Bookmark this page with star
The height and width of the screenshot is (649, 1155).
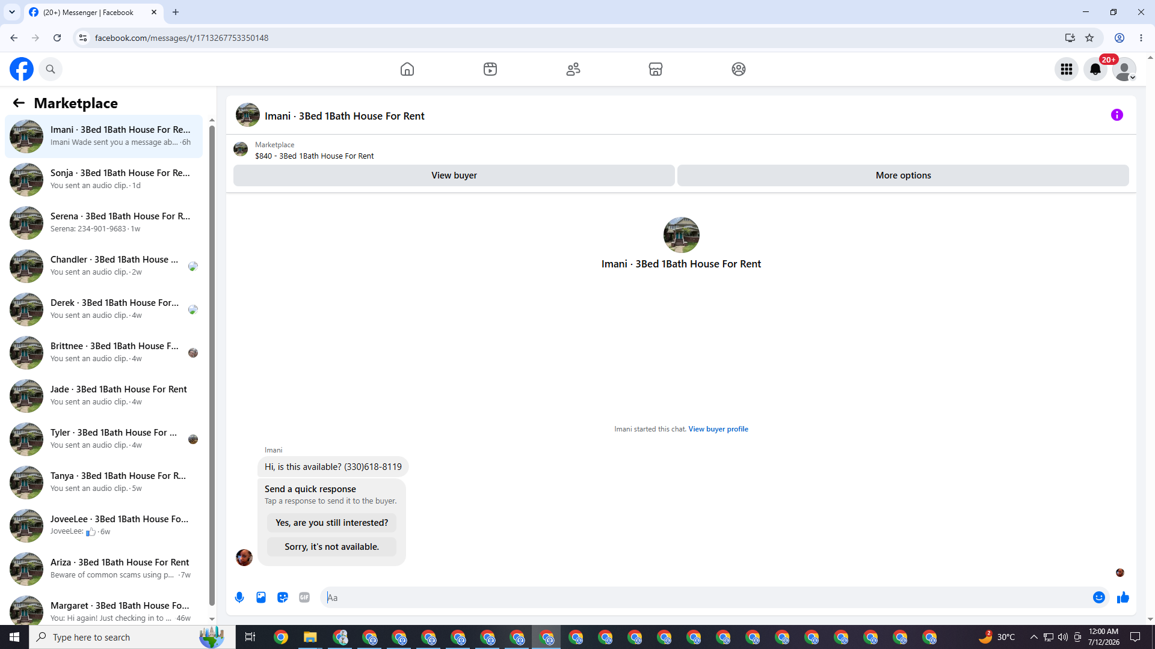point(1089,38)
